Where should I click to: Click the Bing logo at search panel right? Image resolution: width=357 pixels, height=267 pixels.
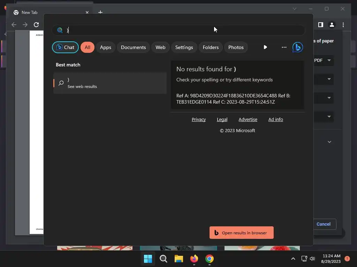298,47
